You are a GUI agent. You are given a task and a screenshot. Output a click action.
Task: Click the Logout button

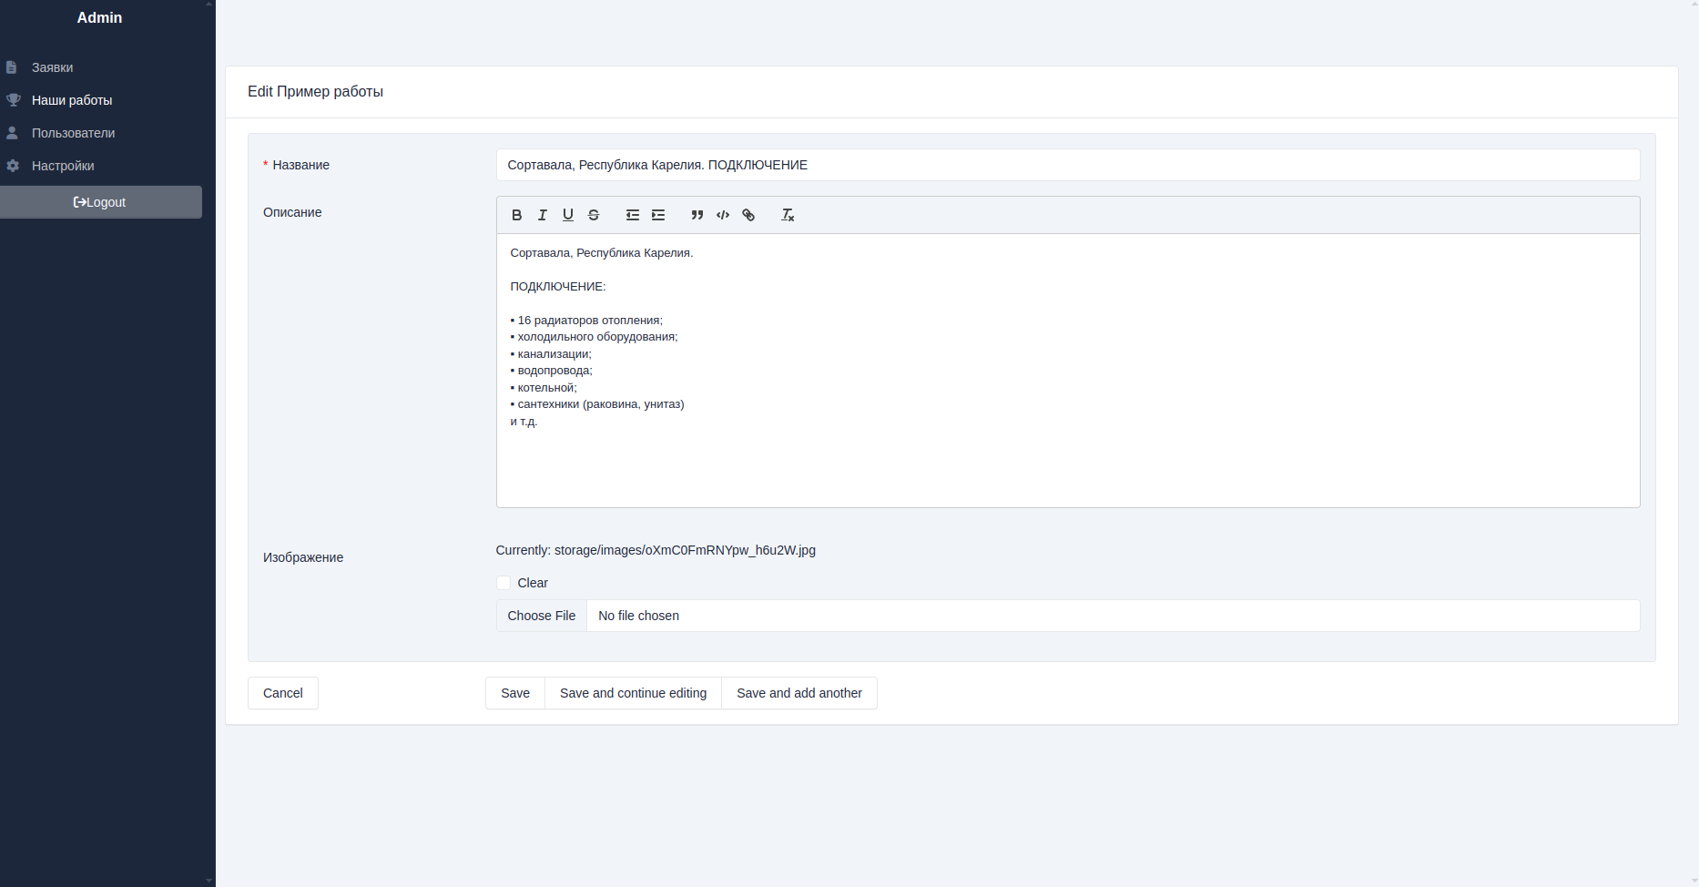[100, 202]
